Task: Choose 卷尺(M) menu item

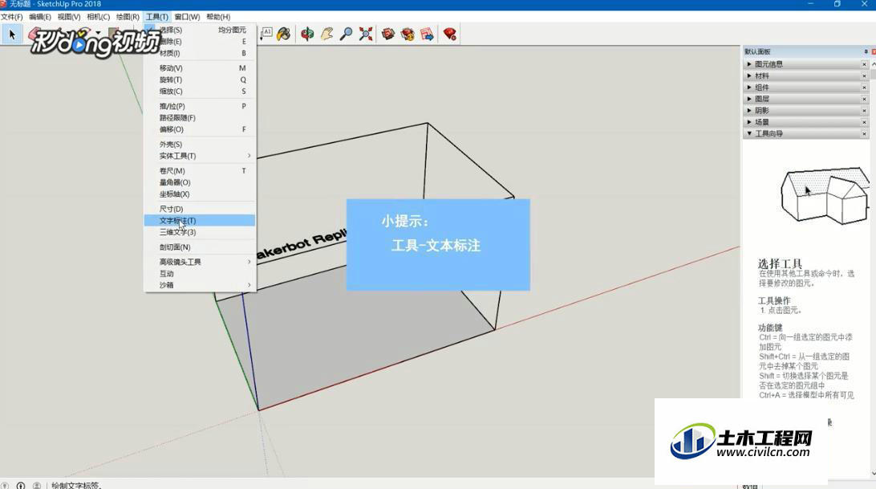Action: pos(200,171)
